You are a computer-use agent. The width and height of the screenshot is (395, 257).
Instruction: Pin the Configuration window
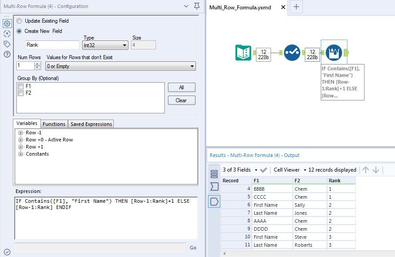(x=197, y=6)
